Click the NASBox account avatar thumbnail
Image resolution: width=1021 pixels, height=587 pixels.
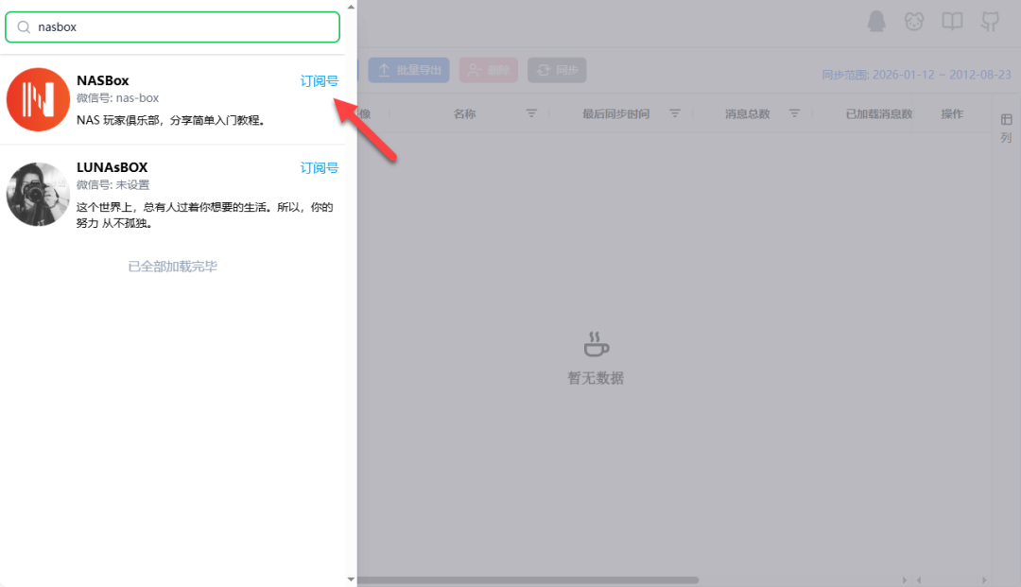point(38,99)
